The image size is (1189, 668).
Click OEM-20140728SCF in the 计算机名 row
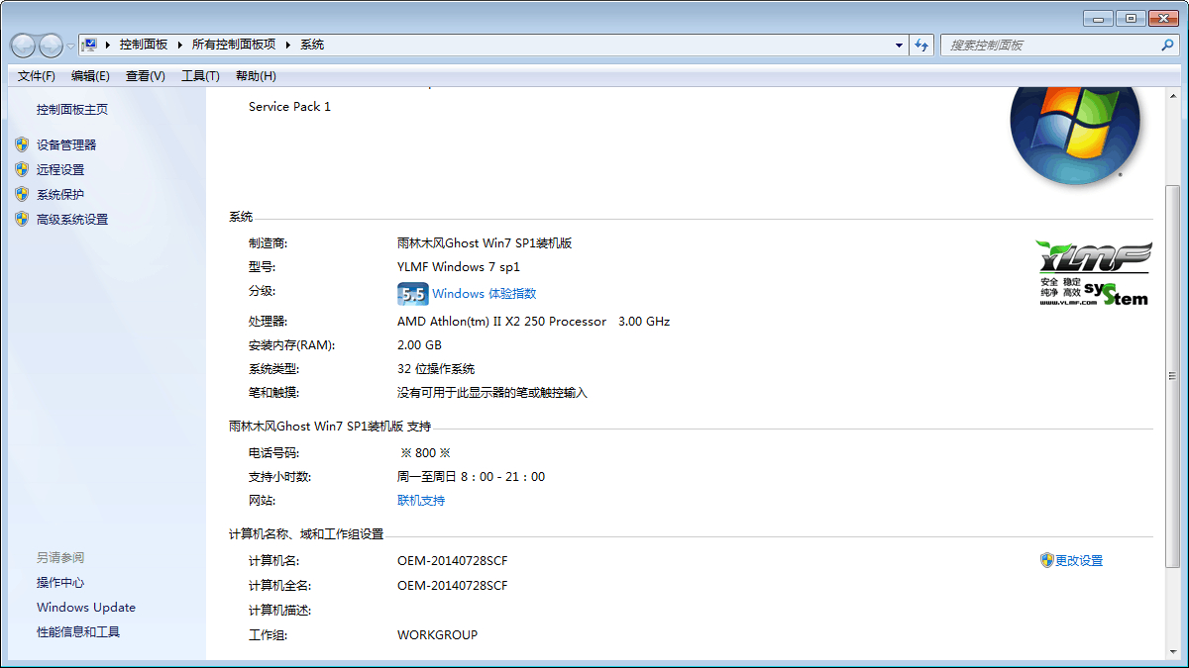coord(453,561)
